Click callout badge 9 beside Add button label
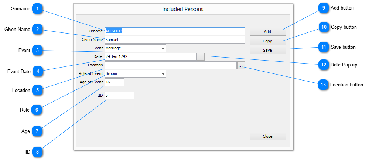Viewport: 369px width, 161px height. 324,8
